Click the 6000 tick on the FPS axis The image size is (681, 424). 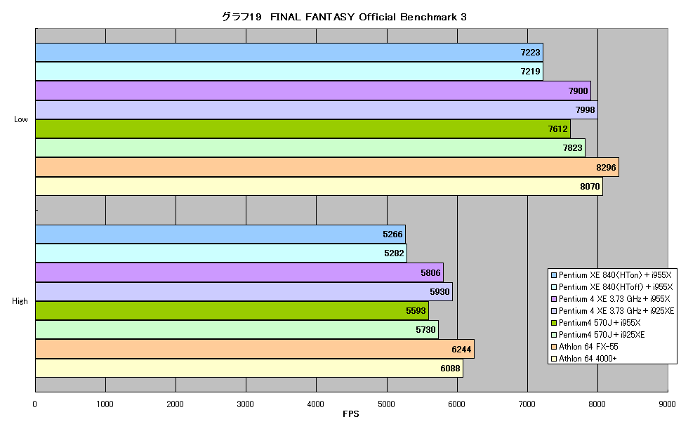456,404
